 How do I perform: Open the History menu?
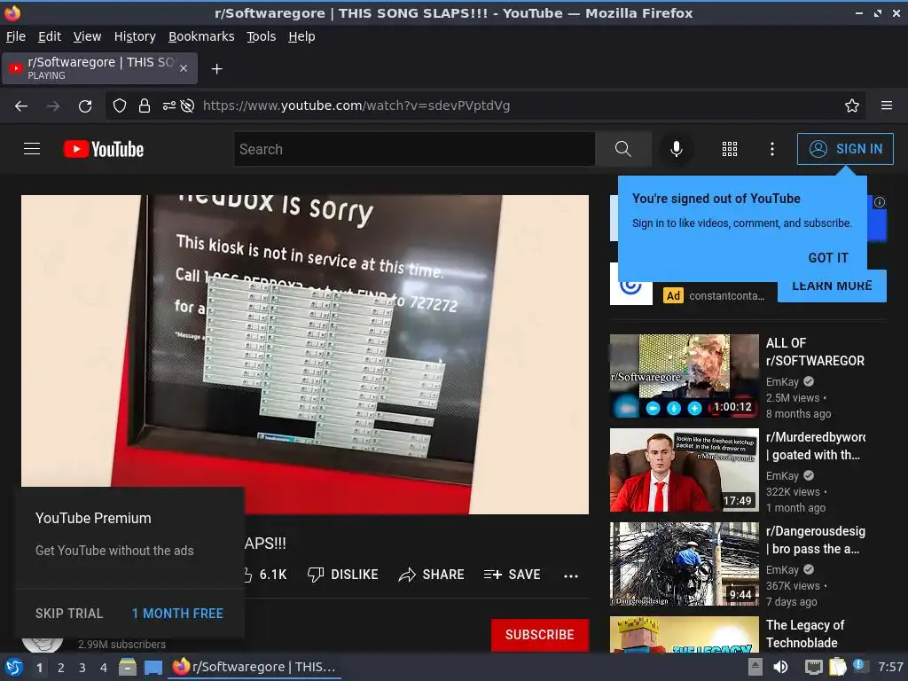coord(135,36)
